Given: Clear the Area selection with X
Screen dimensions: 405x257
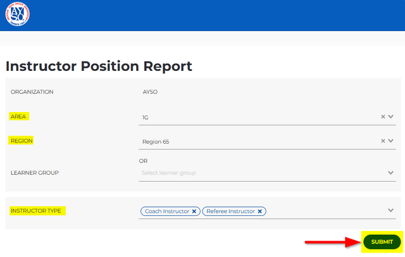Looking at the screenshot, I should pos(383,116).
